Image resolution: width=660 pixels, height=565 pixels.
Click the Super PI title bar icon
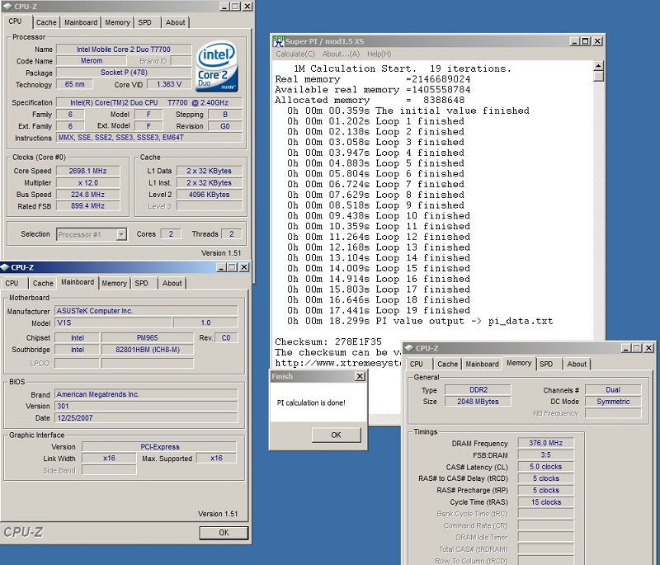pyautogui.click(x=279, y=41)
